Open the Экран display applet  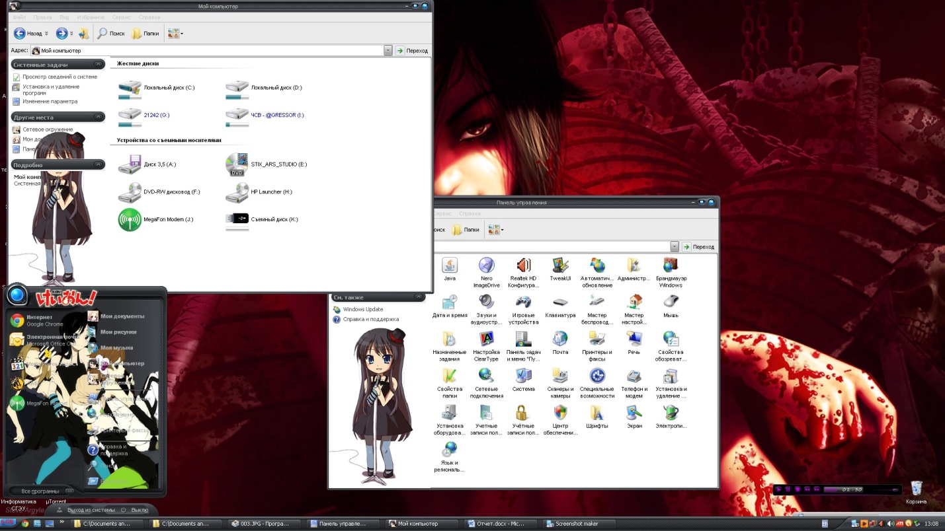pos(634,417)
